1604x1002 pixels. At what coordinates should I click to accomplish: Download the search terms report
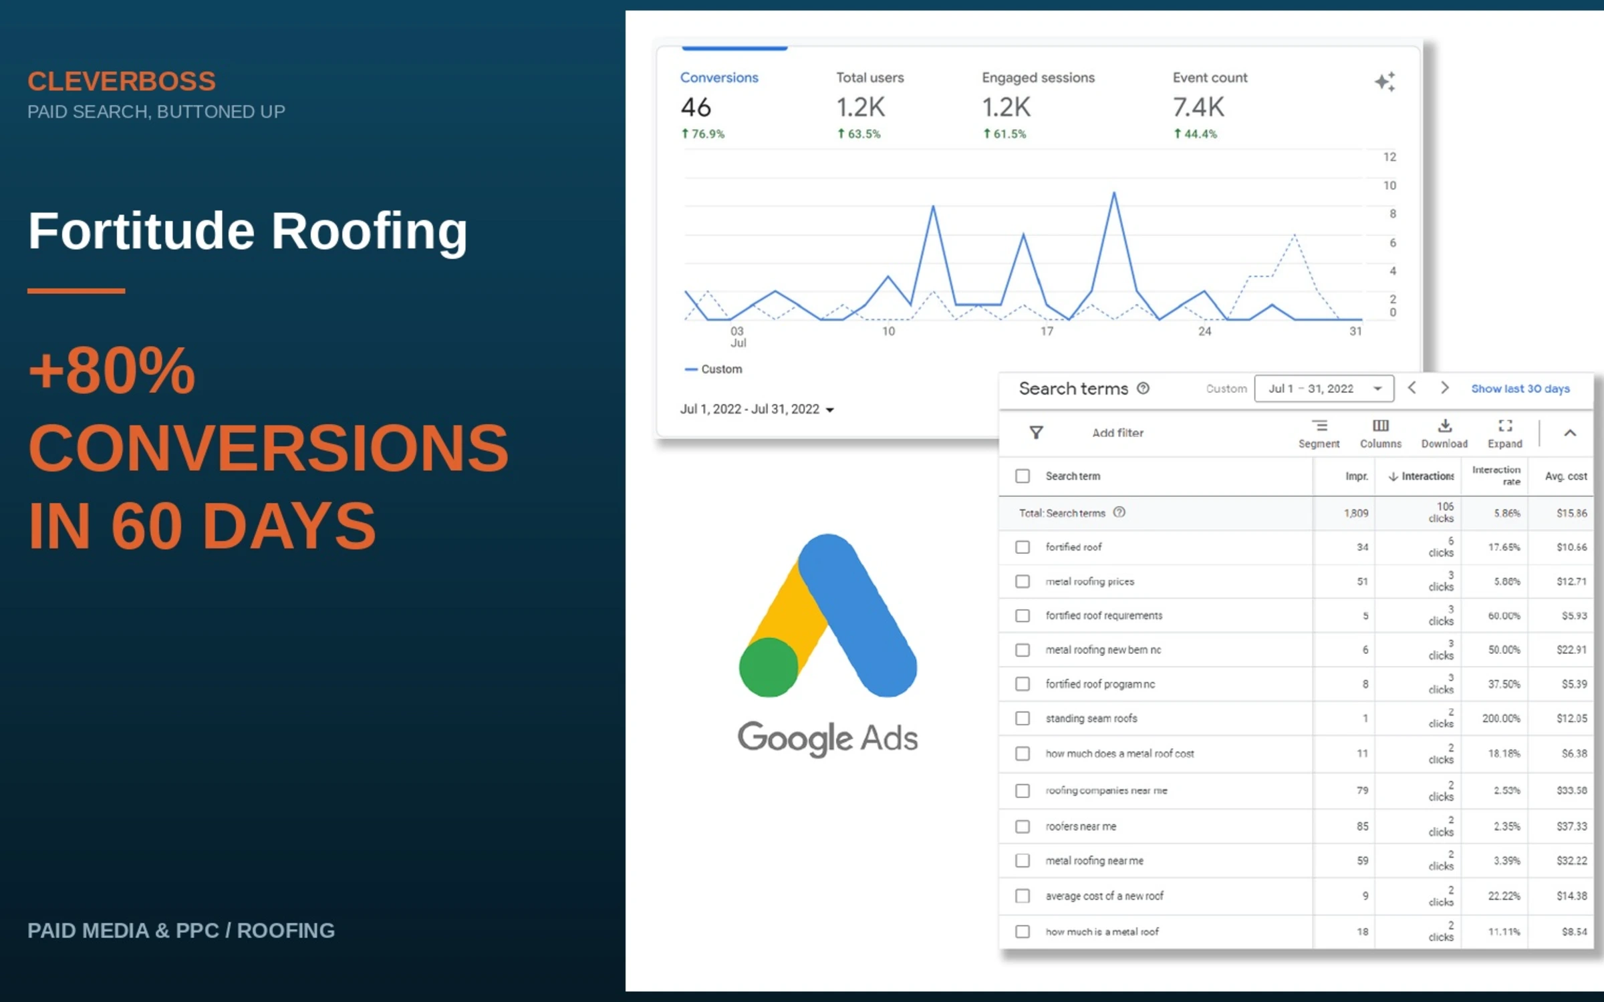[x=1444, y=434]
